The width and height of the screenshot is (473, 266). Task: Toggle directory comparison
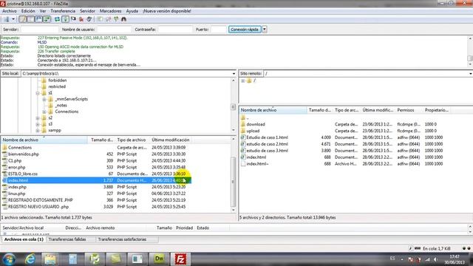(108, 19)
